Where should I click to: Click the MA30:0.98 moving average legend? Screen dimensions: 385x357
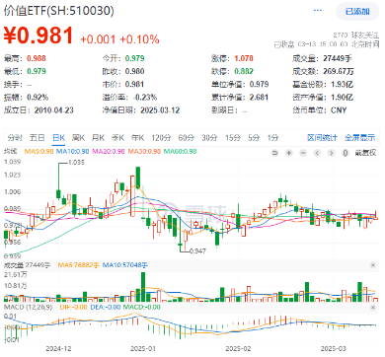pos(144,152)
